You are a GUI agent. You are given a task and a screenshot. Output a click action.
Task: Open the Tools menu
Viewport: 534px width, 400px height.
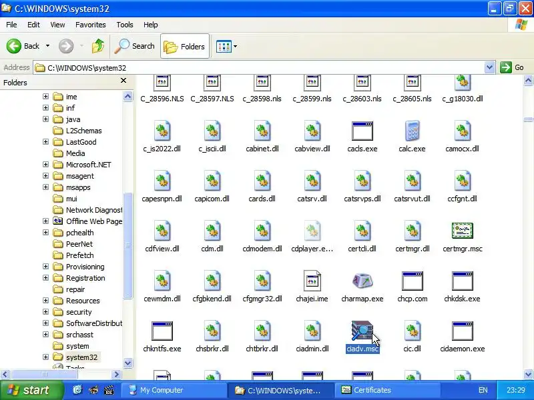click(125, 25)
